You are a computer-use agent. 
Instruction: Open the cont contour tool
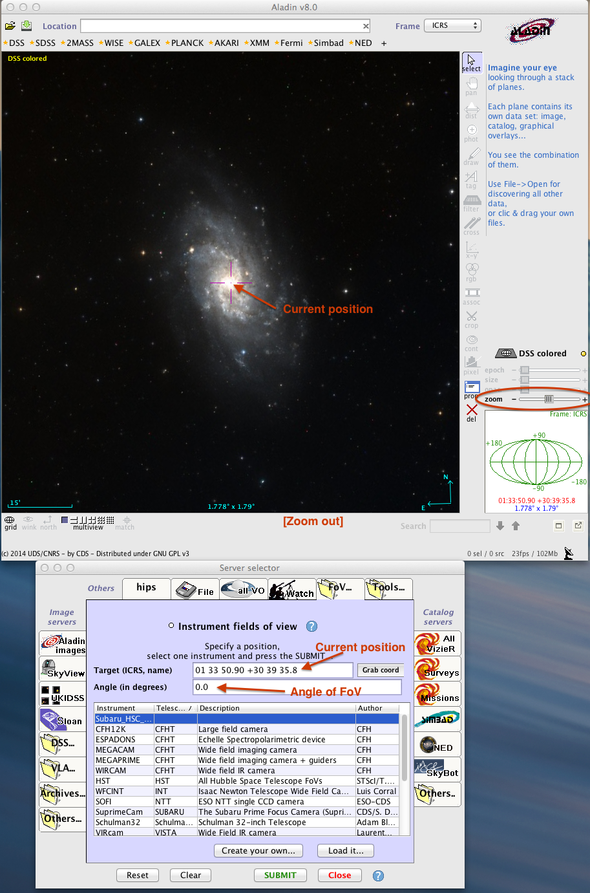coord(472,342)
